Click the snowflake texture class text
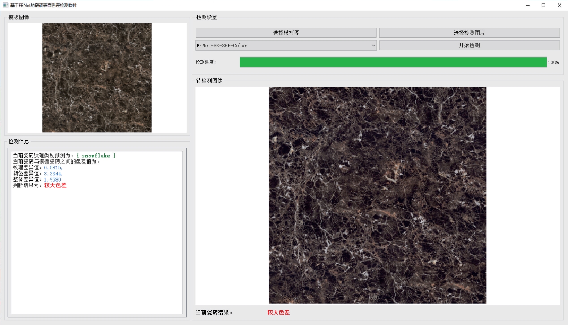Viewport: 568px width, 325px height. tap(96, 156)
